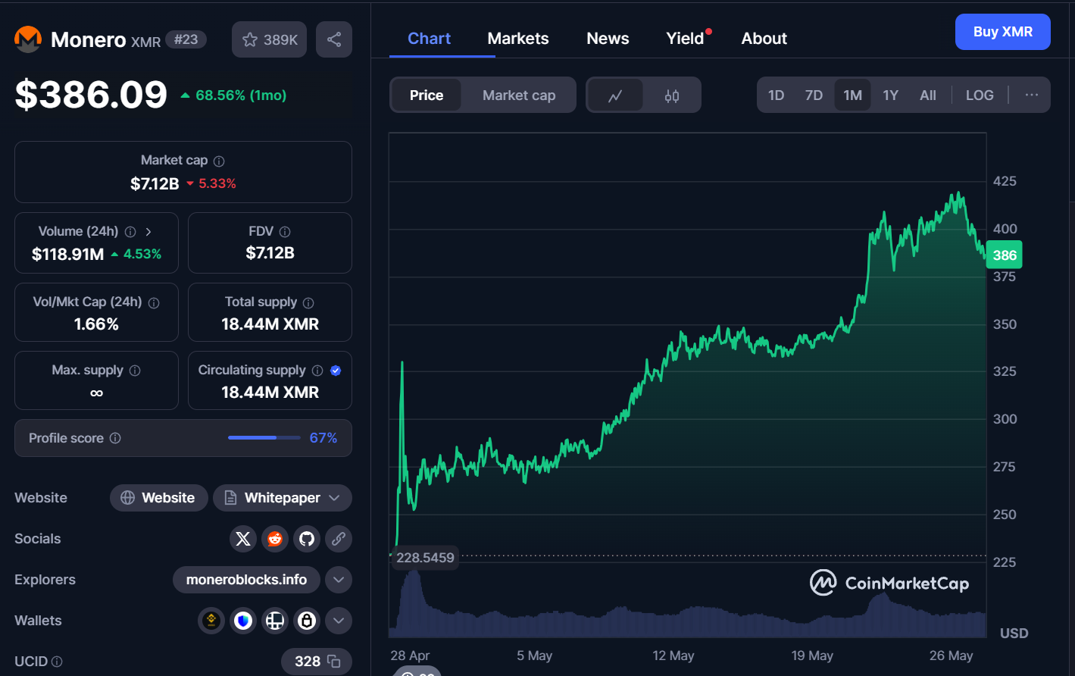Open the Website link button
This screenshot has width=1075, height=676.
click(159, 498)
